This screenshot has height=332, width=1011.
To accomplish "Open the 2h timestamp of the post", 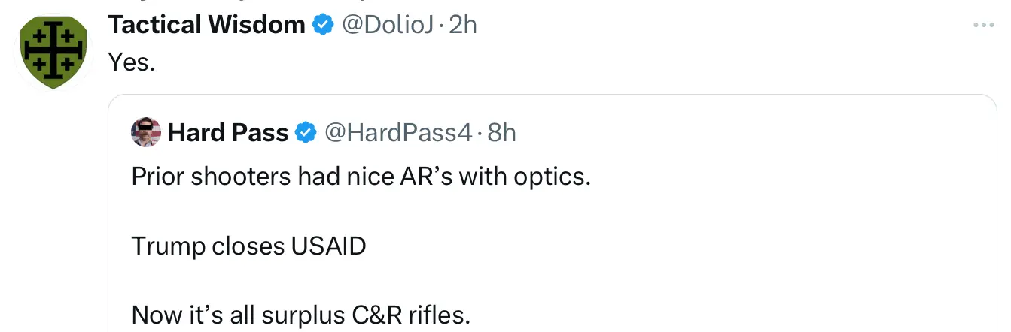I will pos(463,26).
